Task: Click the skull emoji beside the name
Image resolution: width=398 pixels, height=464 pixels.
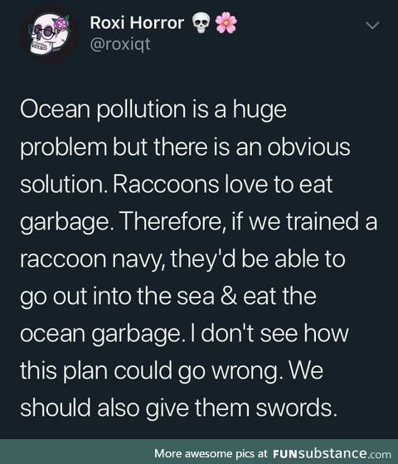Action: 201,24
